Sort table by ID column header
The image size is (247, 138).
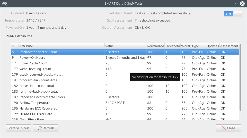coord(14,46)
